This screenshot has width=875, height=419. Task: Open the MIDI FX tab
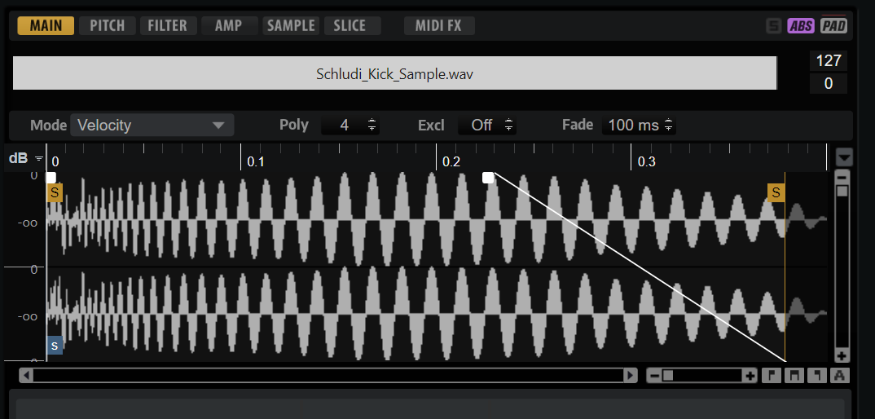point(438,25)
